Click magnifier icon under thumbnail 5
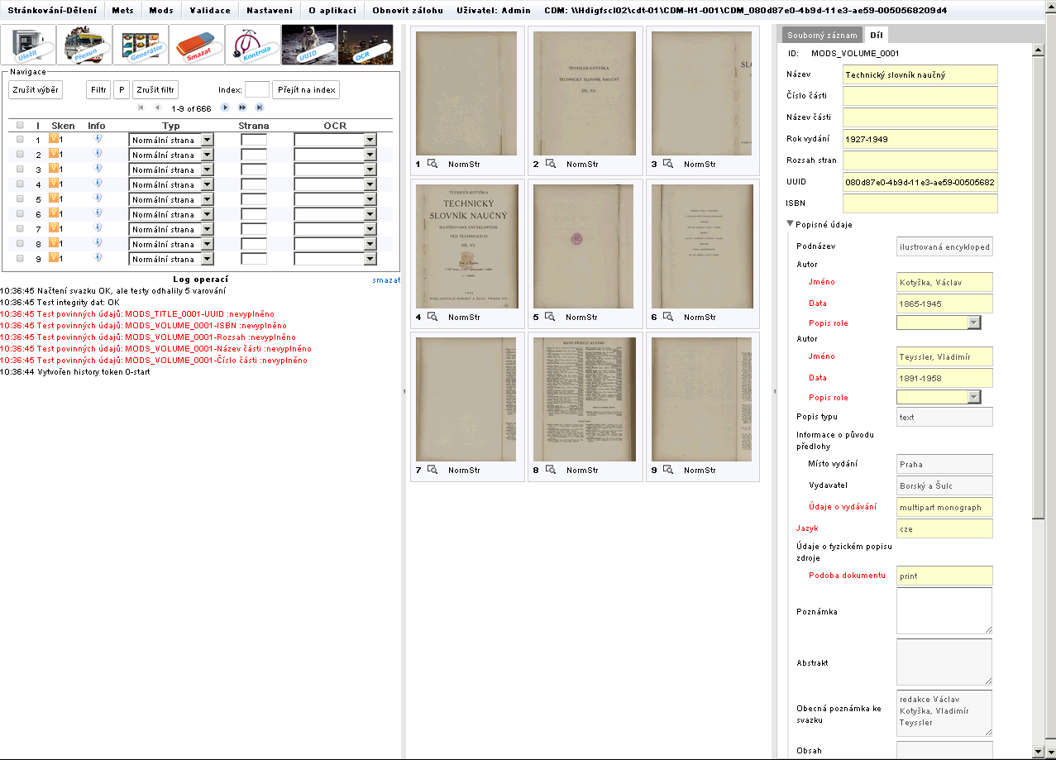Image resolution: width=1056 pixels, height=760 pixels. pyautogui.click(x=550, y=318)
